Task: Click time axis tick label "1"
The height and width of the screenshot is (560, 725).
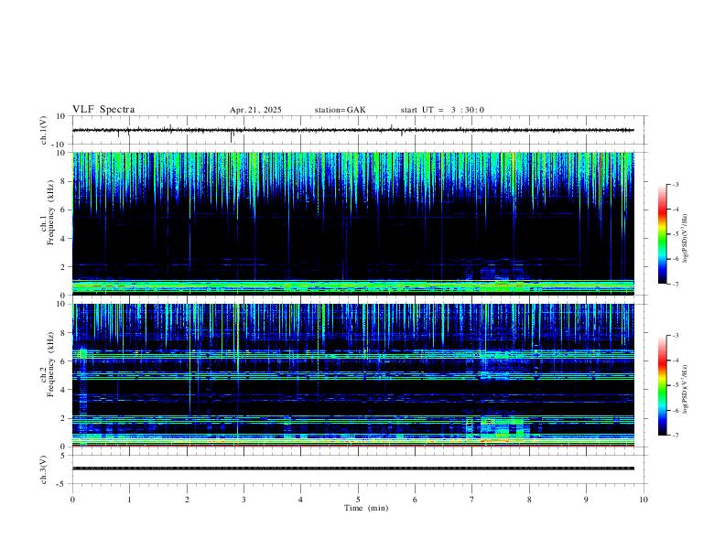Action: [x=129, y=500]
